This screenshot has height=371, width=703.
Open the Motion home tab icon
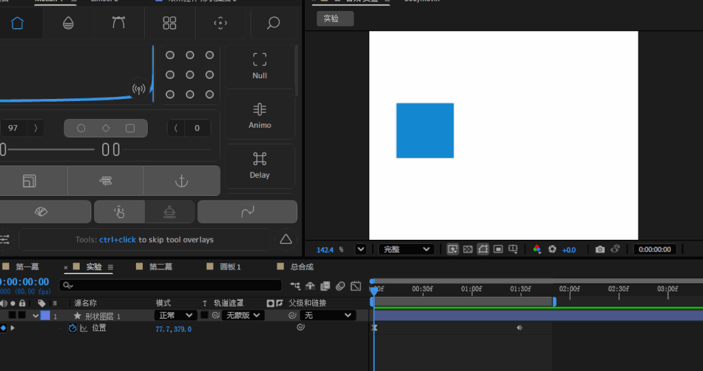pos(17,23)
